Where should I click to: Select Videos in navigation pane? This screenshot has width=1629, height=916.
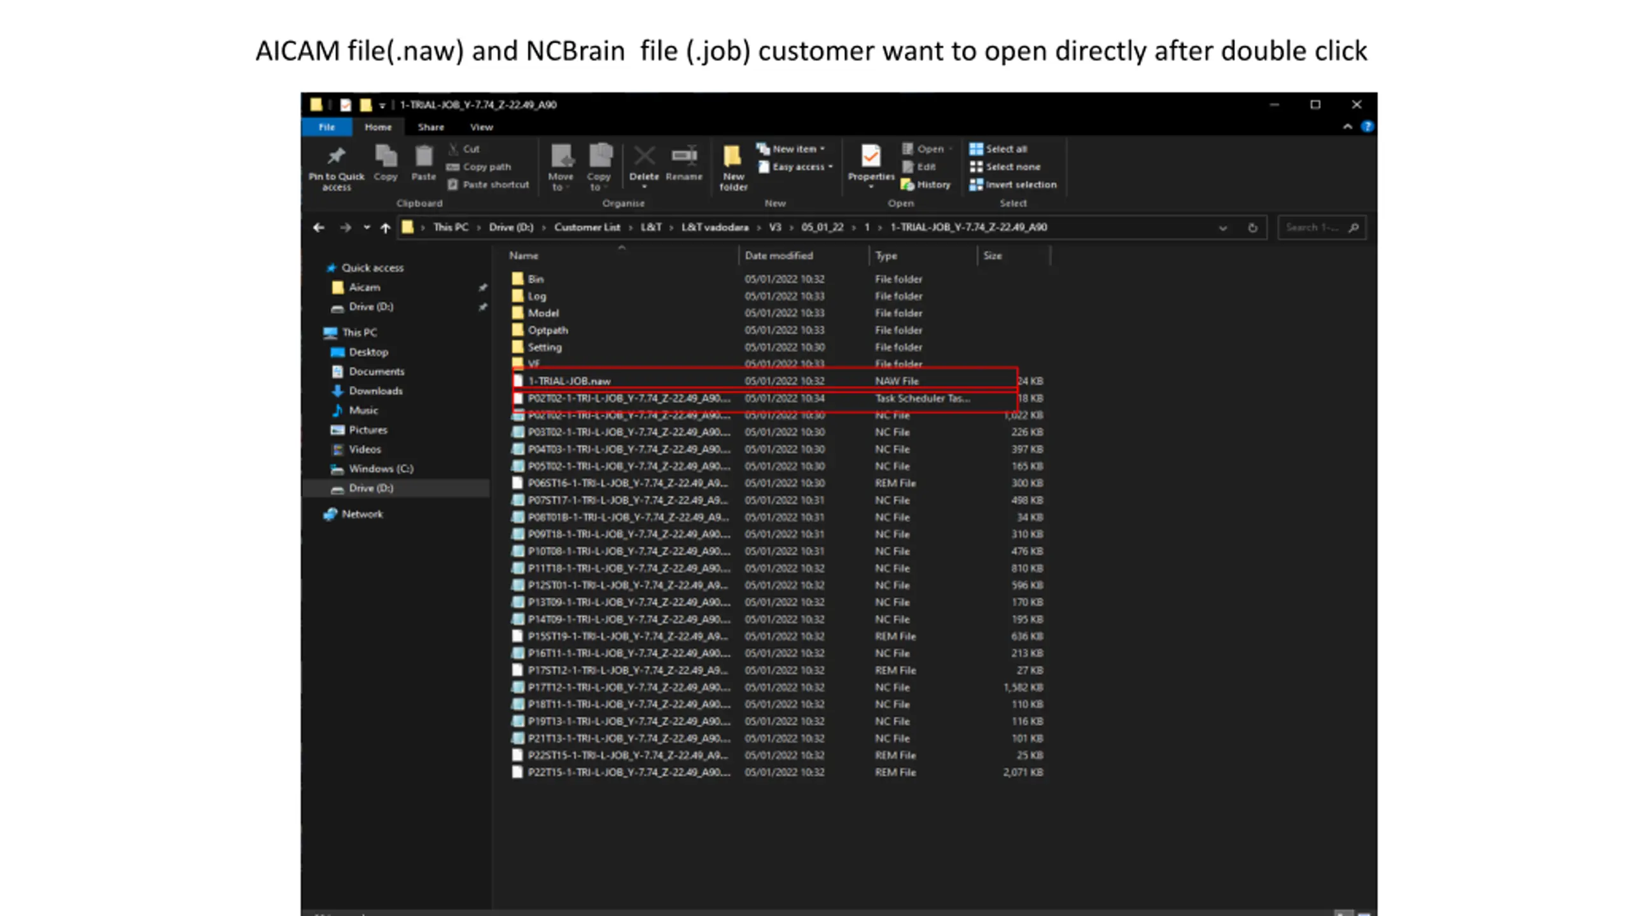(365, 449)
